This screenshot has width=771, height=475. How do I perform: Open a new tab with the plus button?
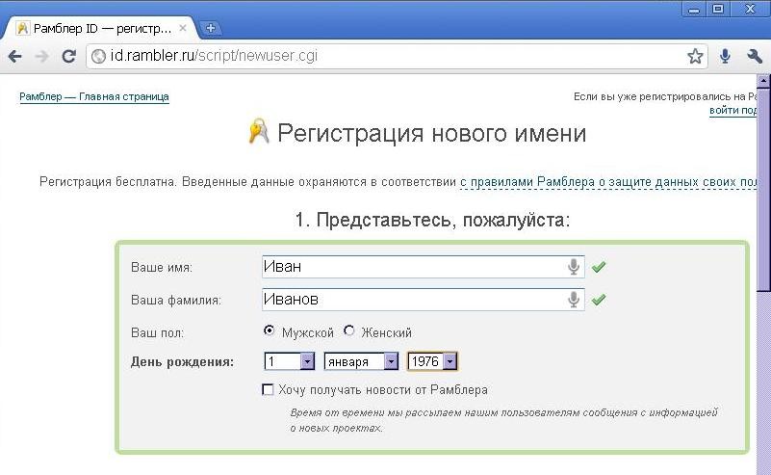point(211,28)
